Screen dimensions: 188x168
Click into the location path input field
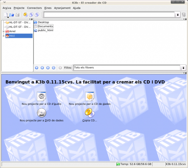(109, 15)
